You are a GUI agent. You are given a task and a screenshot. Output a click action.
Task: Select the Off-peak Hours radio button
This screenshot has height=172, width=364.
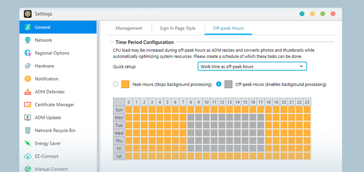[x=219, y=84]
